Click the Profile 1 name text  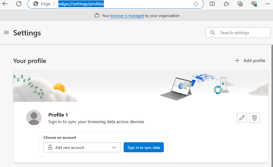click(x=58, y=115)
